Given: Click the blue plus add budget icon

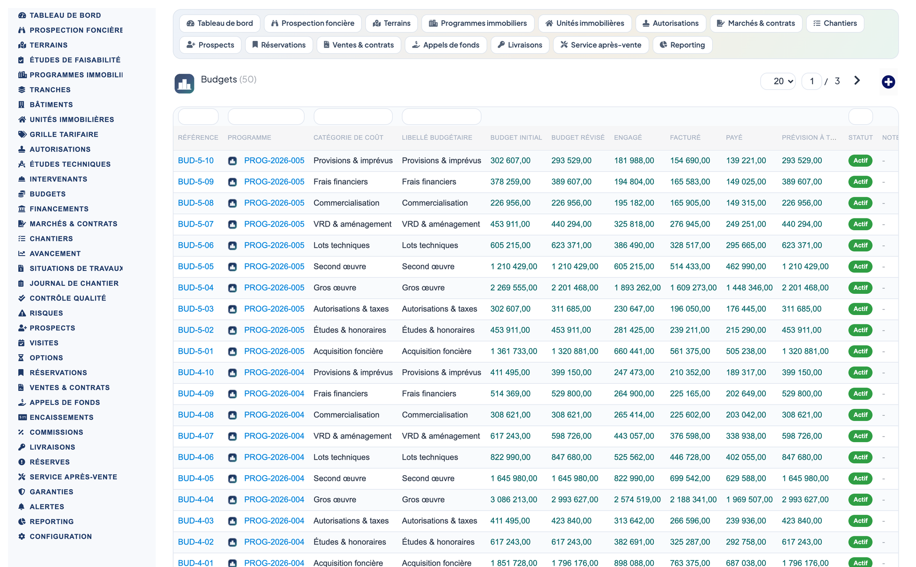Looking at the screenshot, I should [888, 82].
